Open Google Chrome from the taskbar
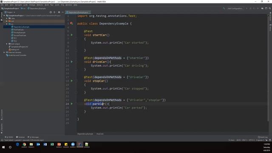 click(24, 144)
